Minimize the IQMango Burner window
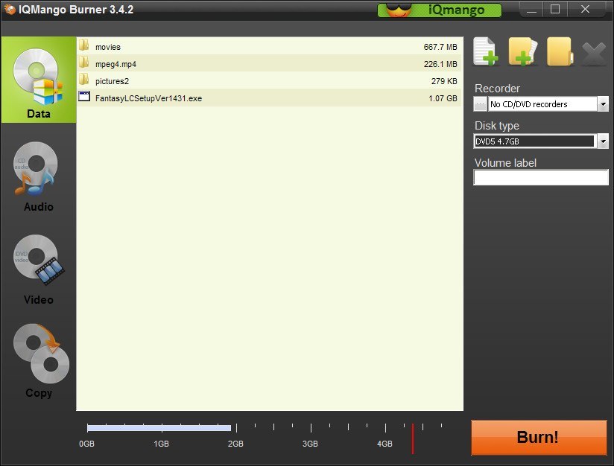Image resolution: width=614 pixels, height=466 pixels. (531, 10)
